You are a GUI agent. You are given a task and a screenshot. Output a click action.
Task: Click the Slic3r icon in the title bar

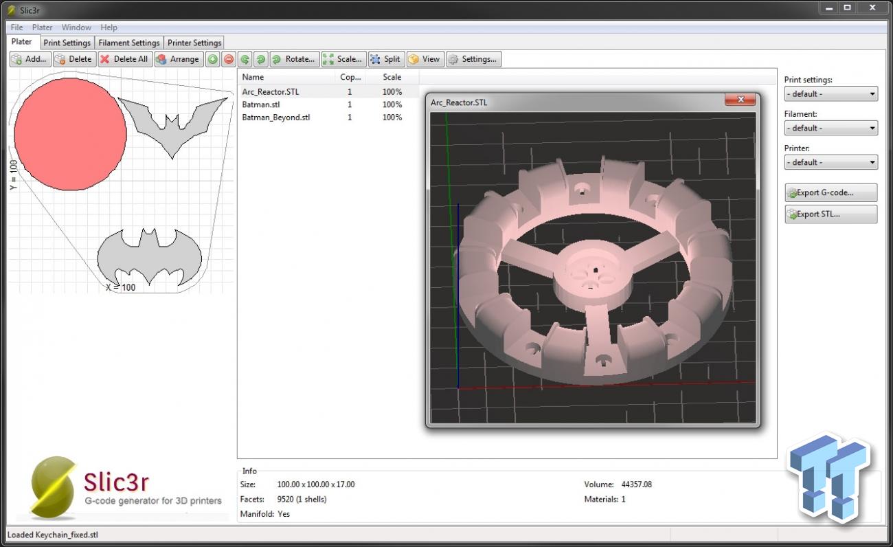pyautogui.click(x=11, y=10)
